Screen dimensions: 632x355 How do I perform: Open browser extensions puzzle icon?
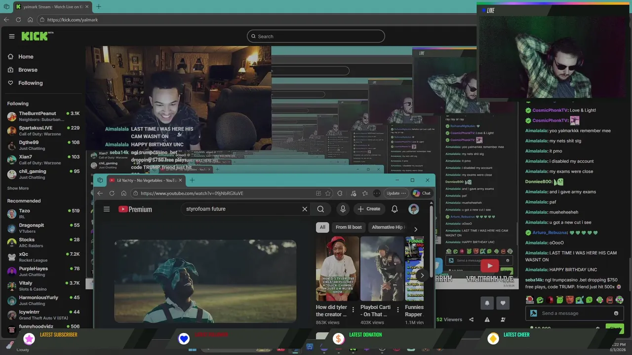point(340,193)
